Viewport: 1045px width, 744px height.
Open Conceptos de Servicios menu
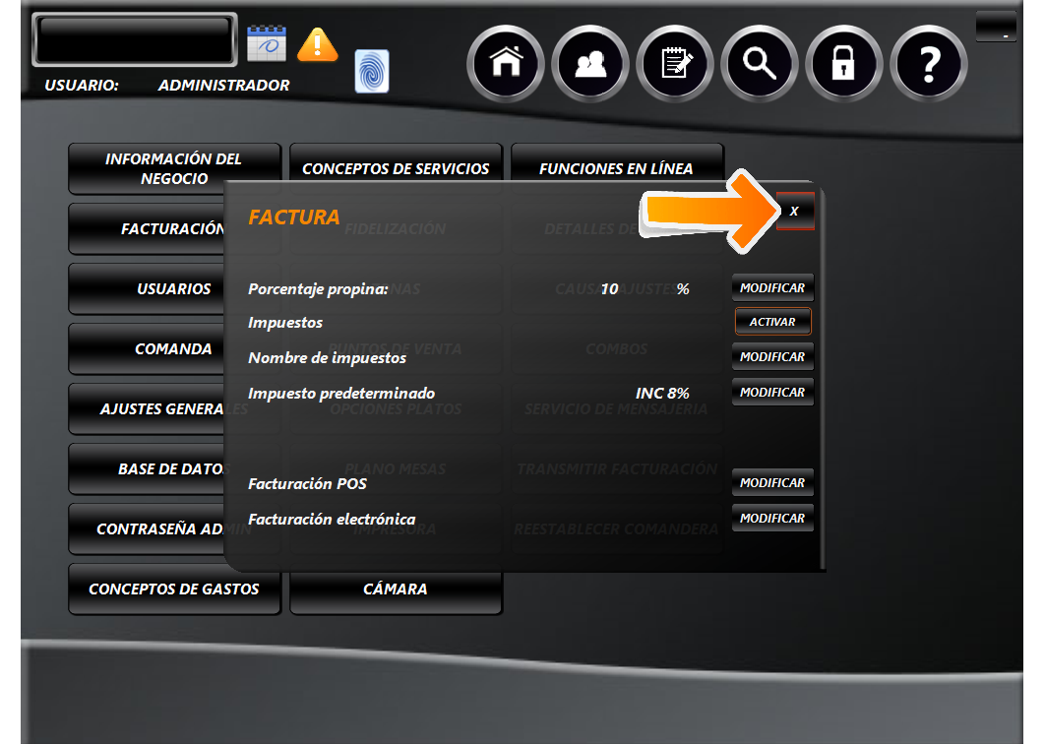(x=396, y=168)
